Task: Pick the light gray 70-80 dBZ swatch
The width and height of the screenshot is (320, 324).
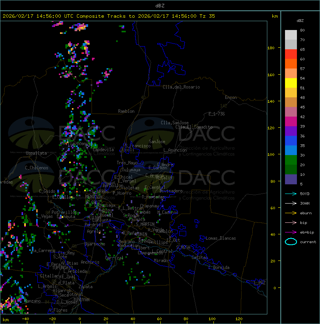Action: coord(291,35)
